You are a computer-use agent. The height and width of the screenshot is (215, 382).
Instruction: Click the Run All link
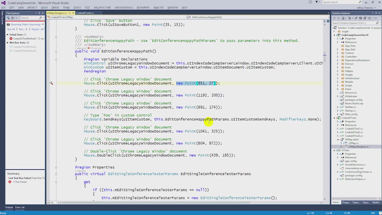(x=11, y=29)
